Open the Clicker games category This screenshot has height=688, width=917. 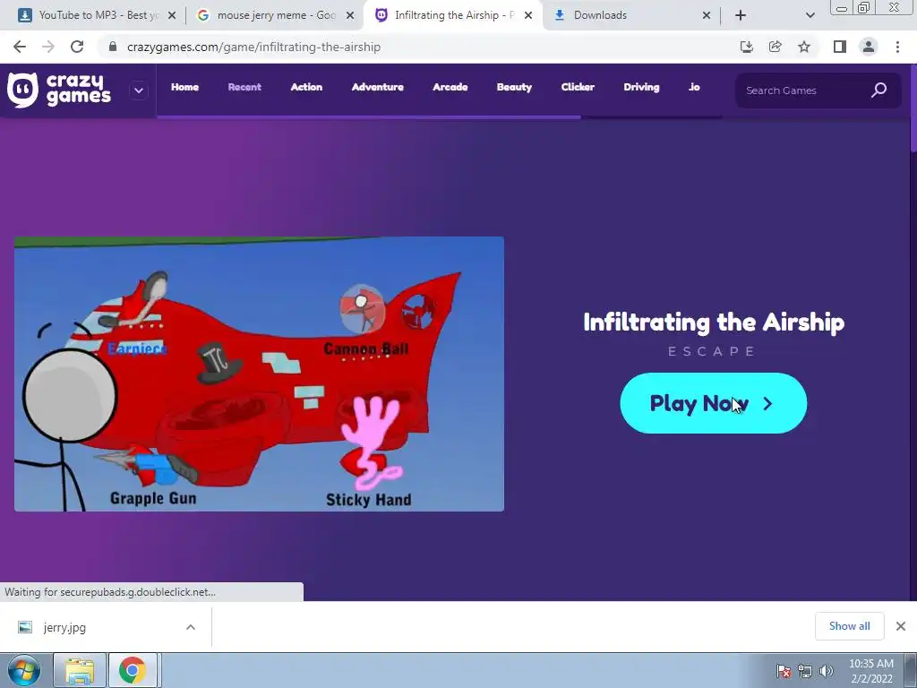[x=578, y=87]
